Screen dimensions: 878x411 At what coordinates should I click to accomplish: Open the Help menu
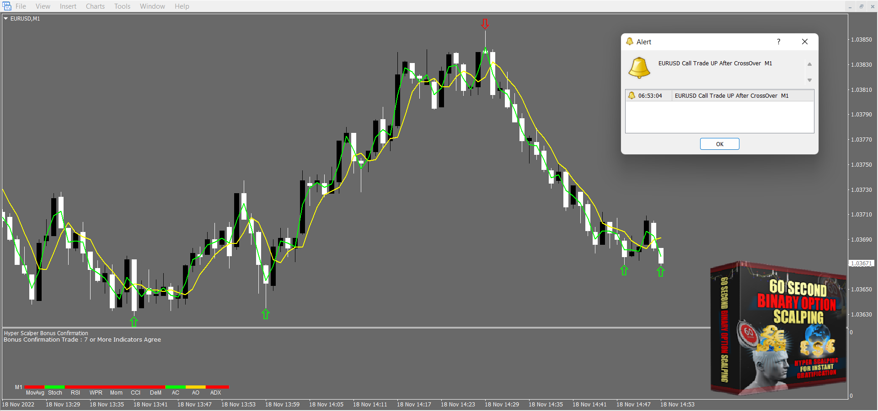[182, 6]
